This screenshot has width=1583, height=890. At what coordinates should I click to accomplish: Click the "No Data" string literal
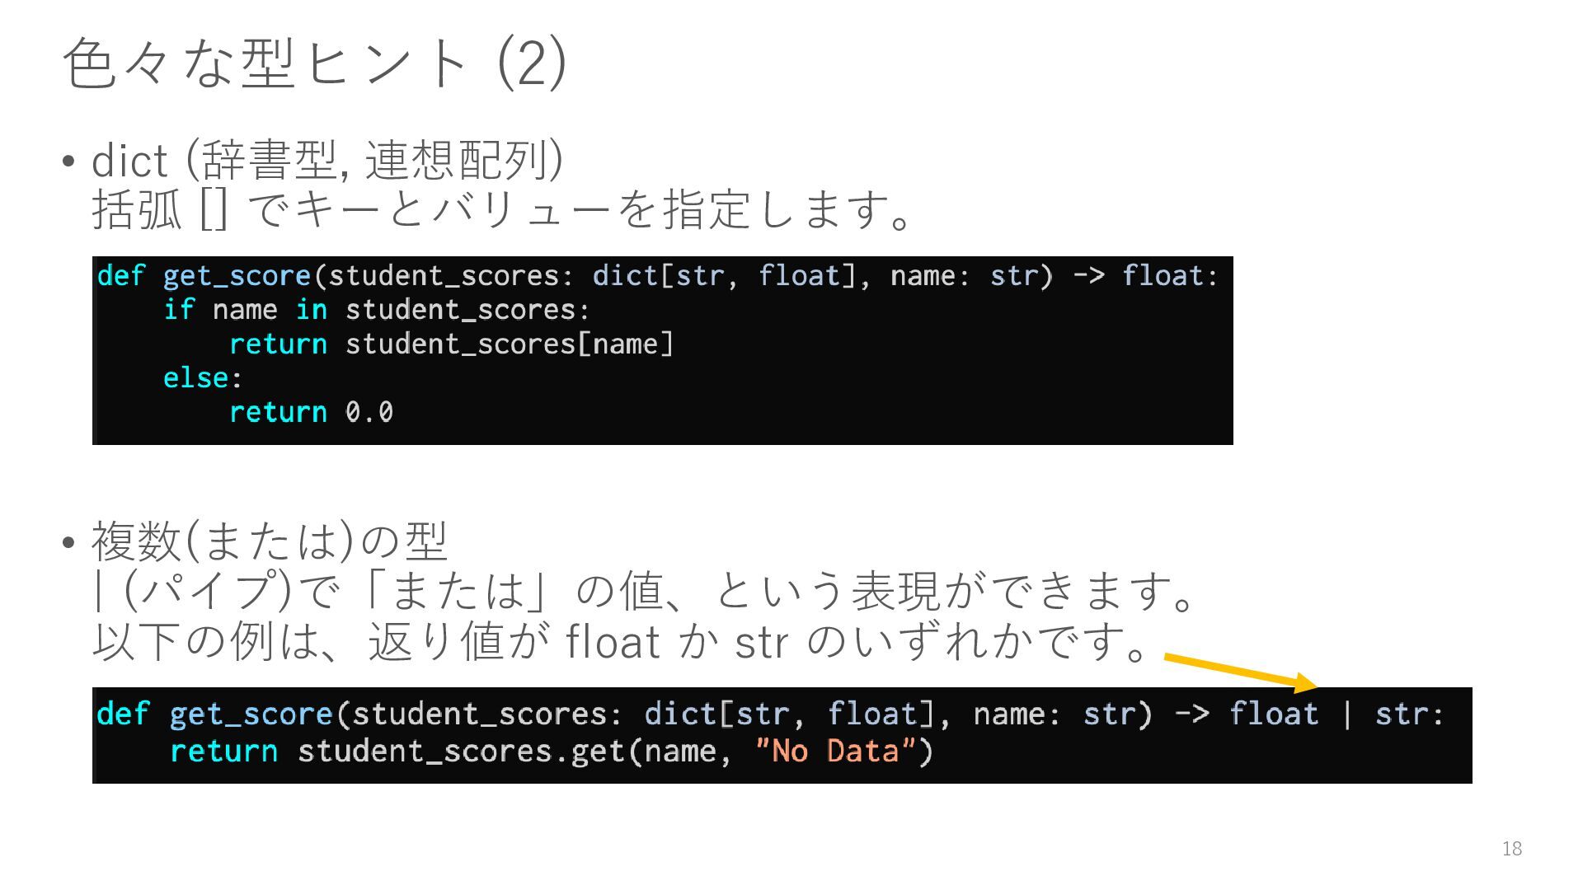click(836, 751)
